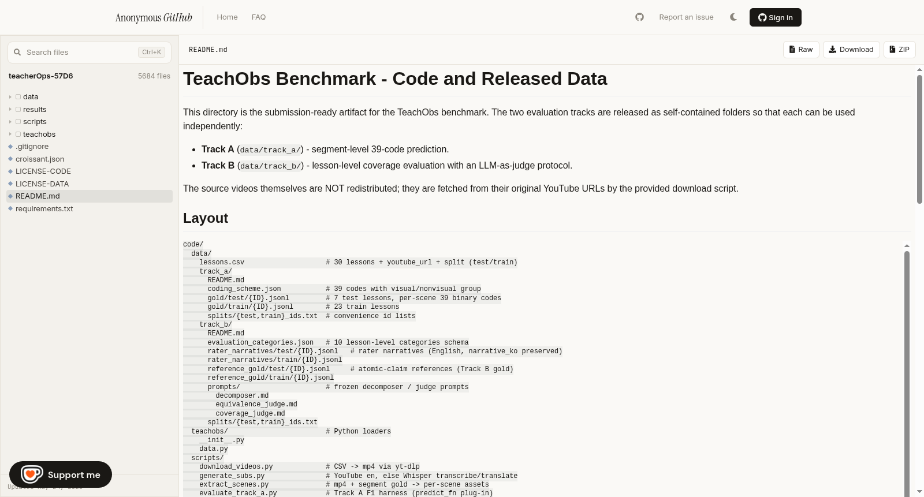Select the results folder icon
This screenshot has width=924, height=497.
click(x=18, y=110)
